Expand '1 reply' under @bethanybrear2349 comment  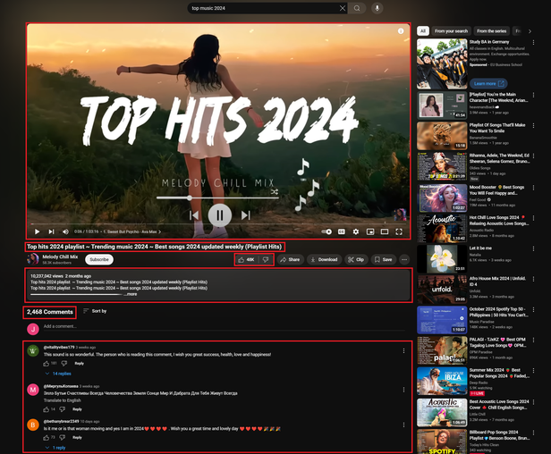point(55,448)
